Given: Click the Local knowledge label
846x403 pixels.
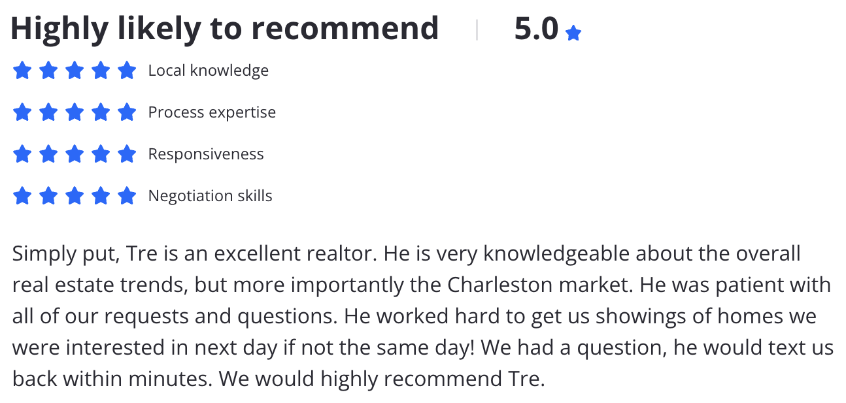Looking at the screenshot, I should click(x=209, y=71).
